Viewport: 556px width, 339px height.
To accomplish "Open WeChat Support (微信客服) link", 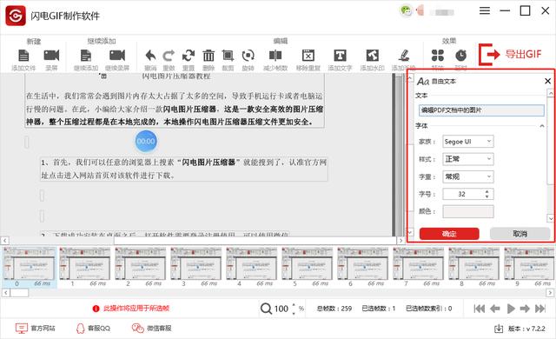I will [x=151, y=329].
